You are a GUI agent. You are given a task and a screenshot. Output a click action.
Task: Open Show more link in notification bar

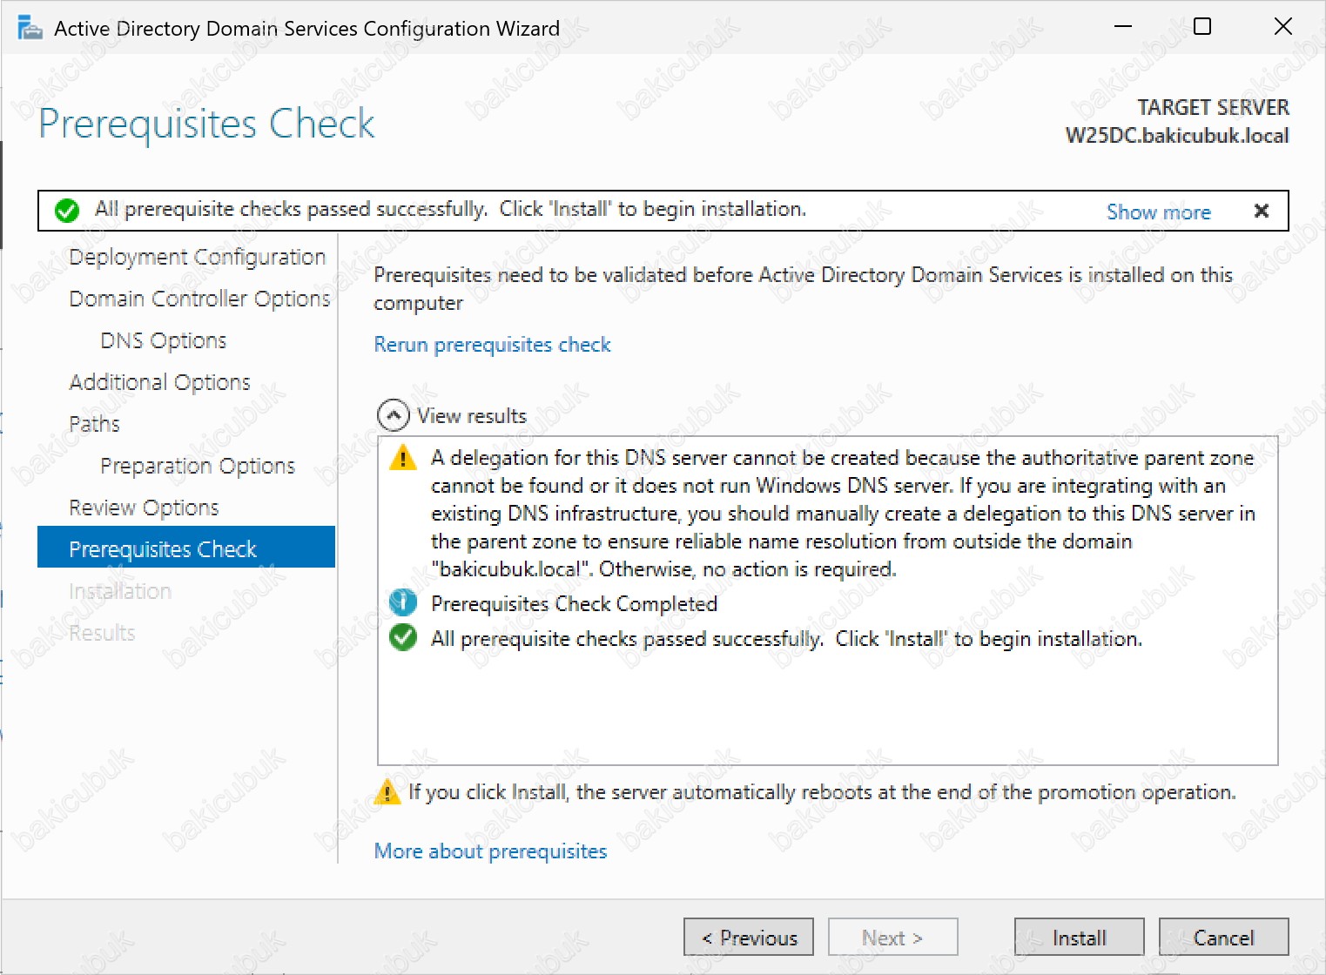[x=1158, y=212]
